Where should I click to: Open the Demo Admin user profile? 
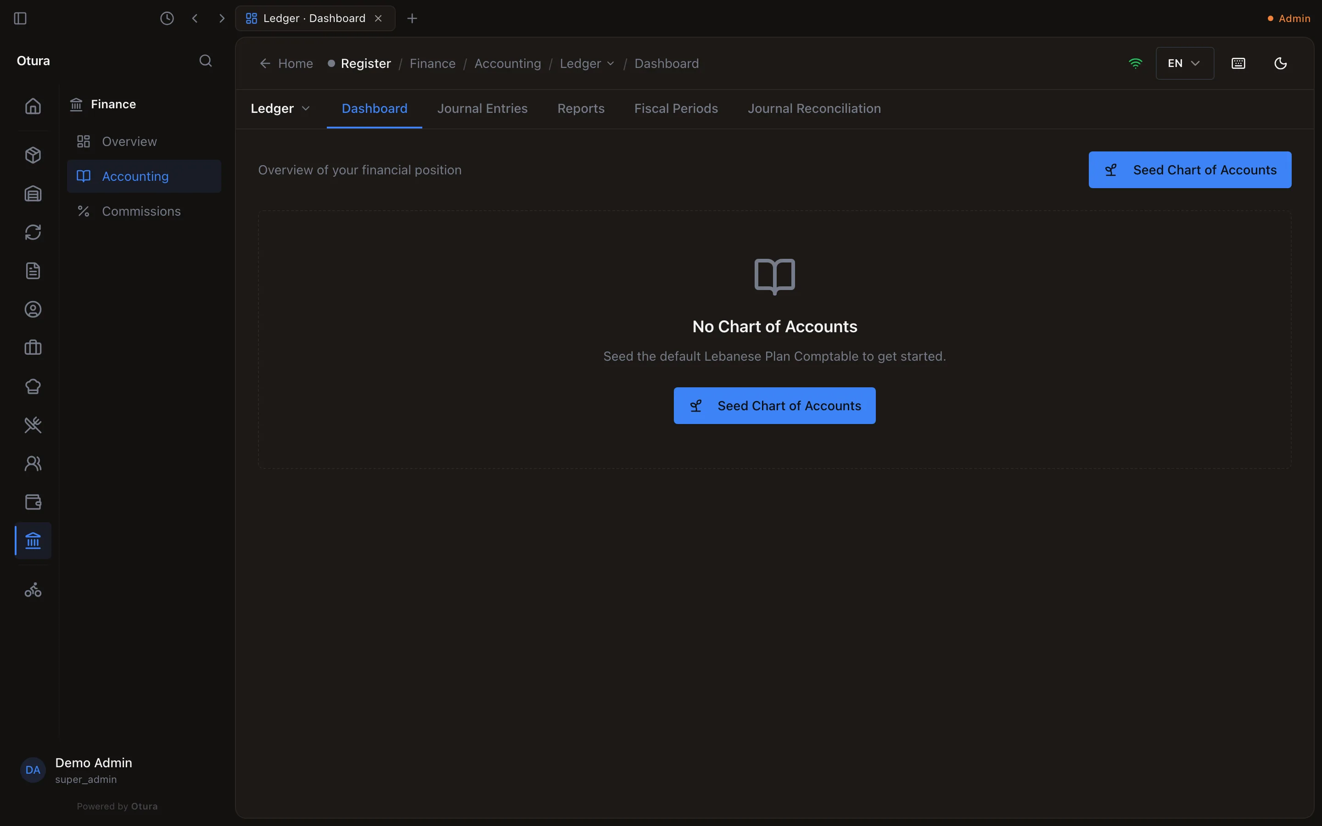77,770
